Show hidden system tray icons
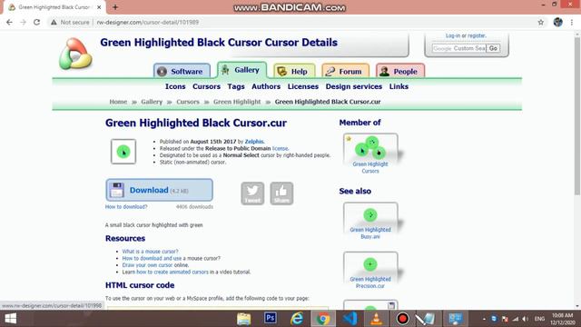Viewport: 581px width, 327px height. pos(484,319)
